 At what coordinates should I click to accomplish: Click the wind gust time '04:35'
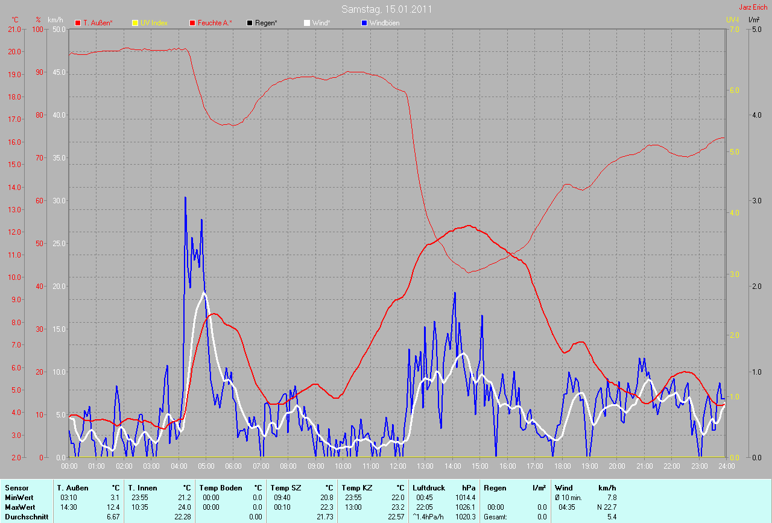point(568,507)
